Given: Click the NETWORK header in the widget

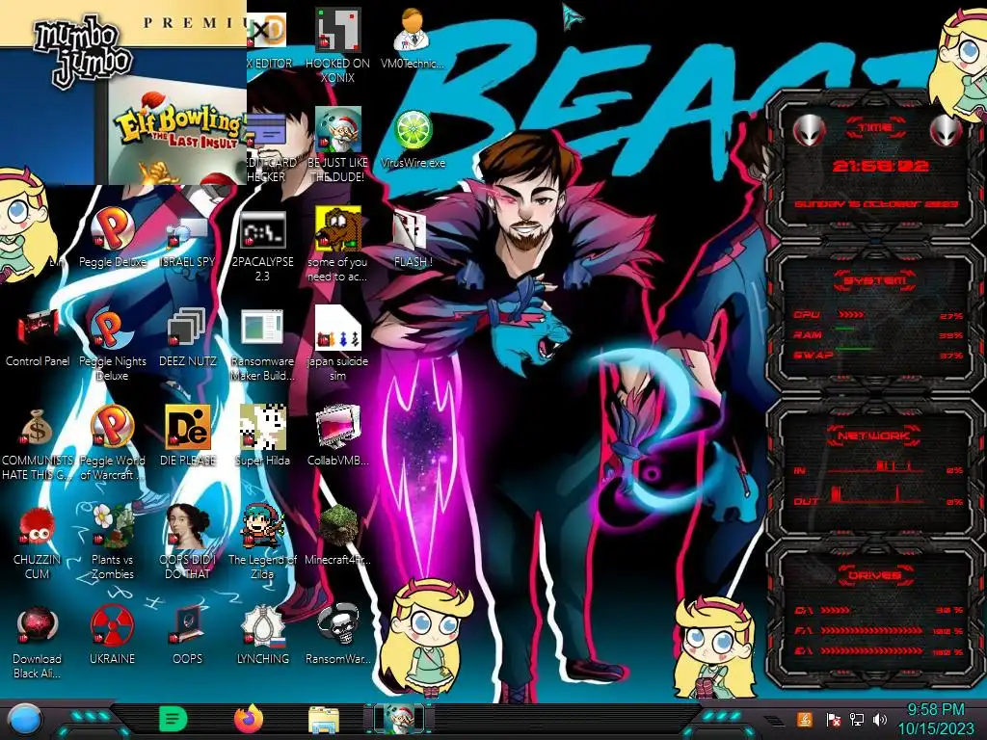Looking at the screenshot, I should click(873, 436).
